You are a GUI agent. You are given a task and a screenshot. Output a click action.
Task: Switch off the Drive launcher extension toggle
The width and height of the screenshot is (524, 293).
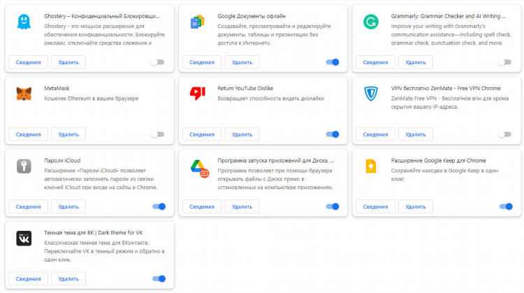pos(333,206)
